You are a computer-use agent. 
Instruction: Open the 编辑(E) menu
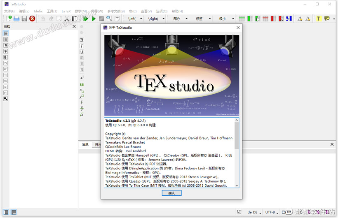click(24, 11)
